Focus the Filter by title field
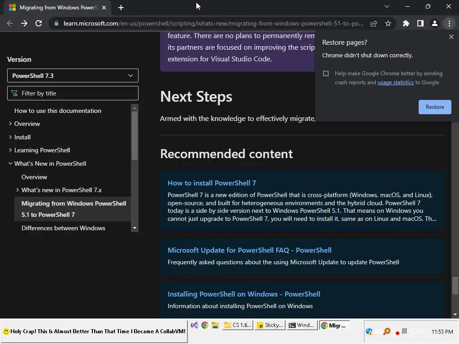This screenshot has height=344, width=459. coord(73,93)
